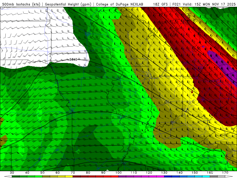Image resolution: width=237 pixels, height=178 pixels.
Task: Click the bright red 95-100 kt legend swatch
Action: coord(115,177)
